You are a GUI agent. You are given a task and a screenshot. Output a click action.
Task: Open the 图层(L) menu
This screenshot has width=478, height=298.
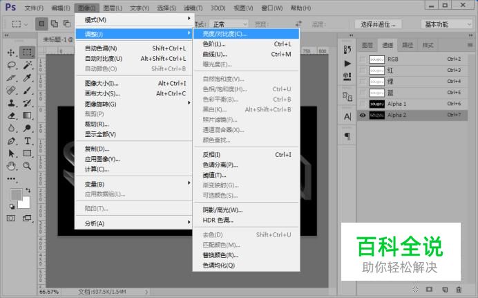coord(113,8)
